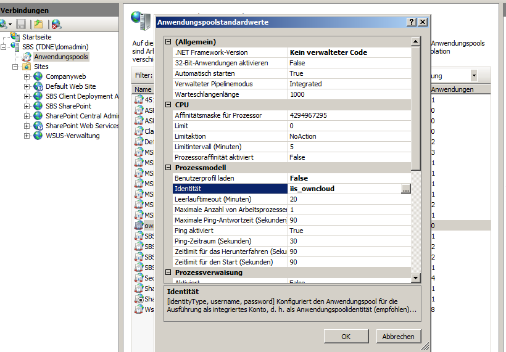This screenshot has height=352, width=506.
Task: Collapse the Prozessverwaisung property section
Action: [x=168, y=272]
